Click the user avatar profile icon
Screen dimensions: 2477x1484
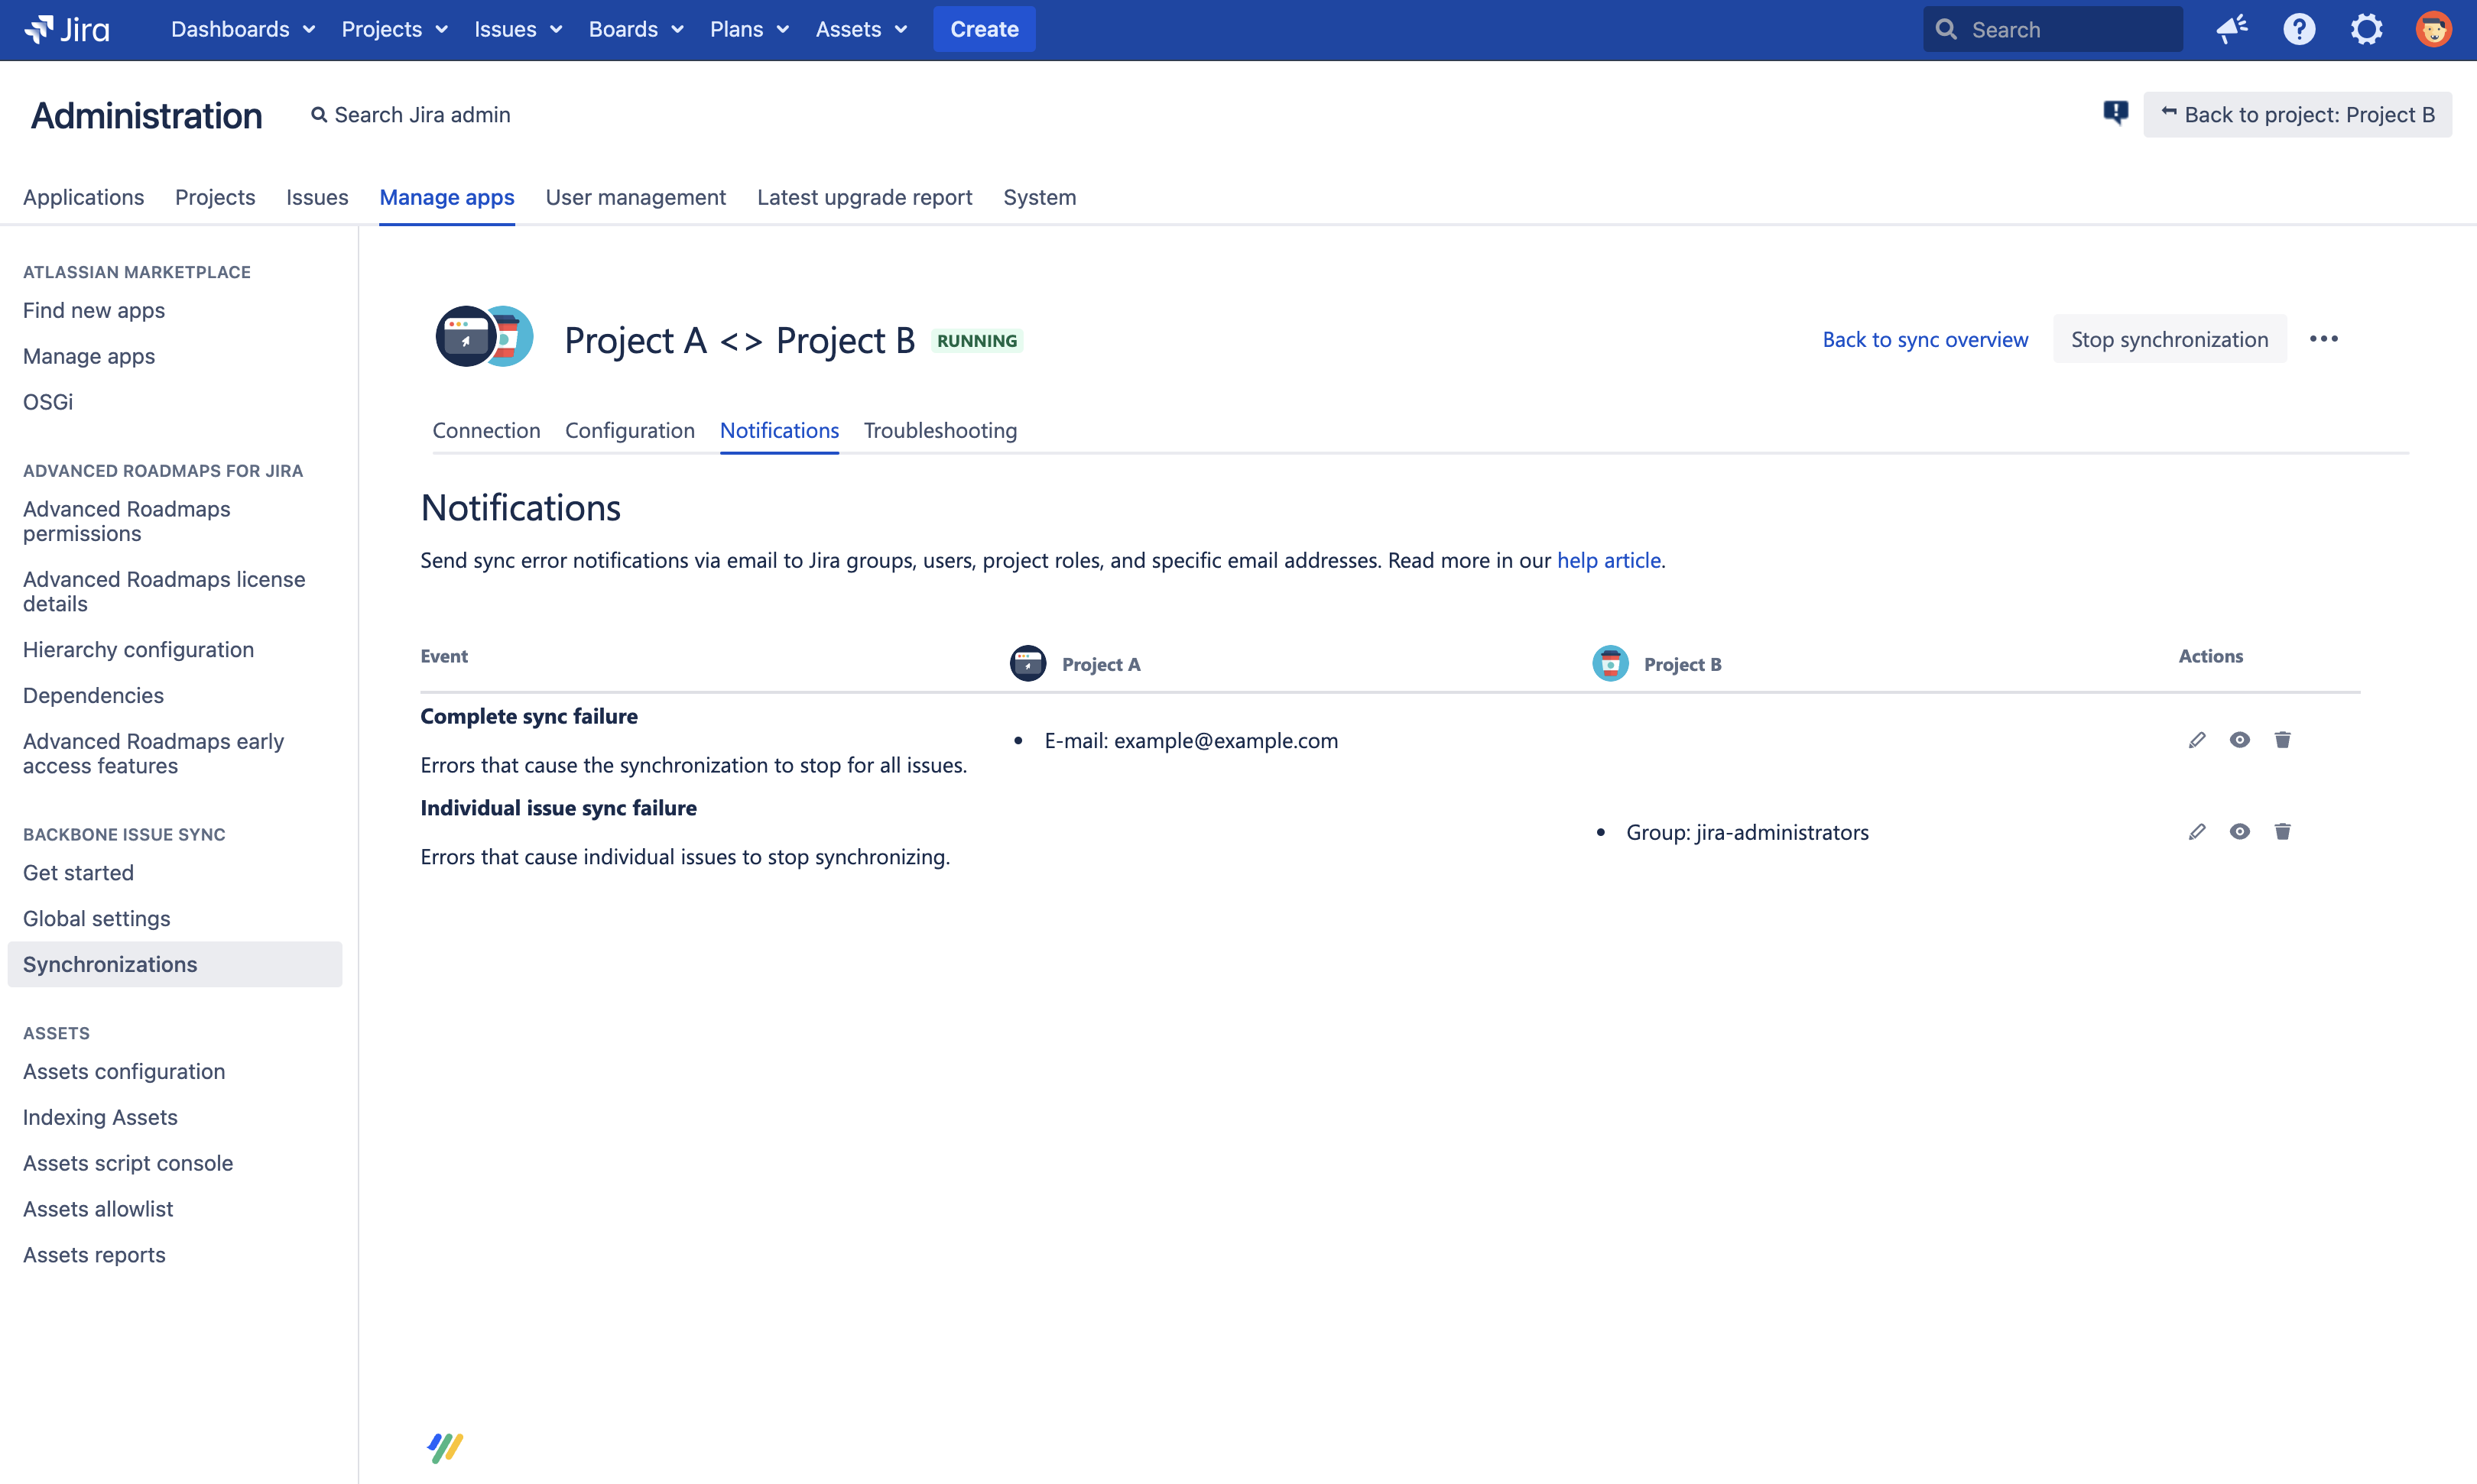tap(2433, 29)
